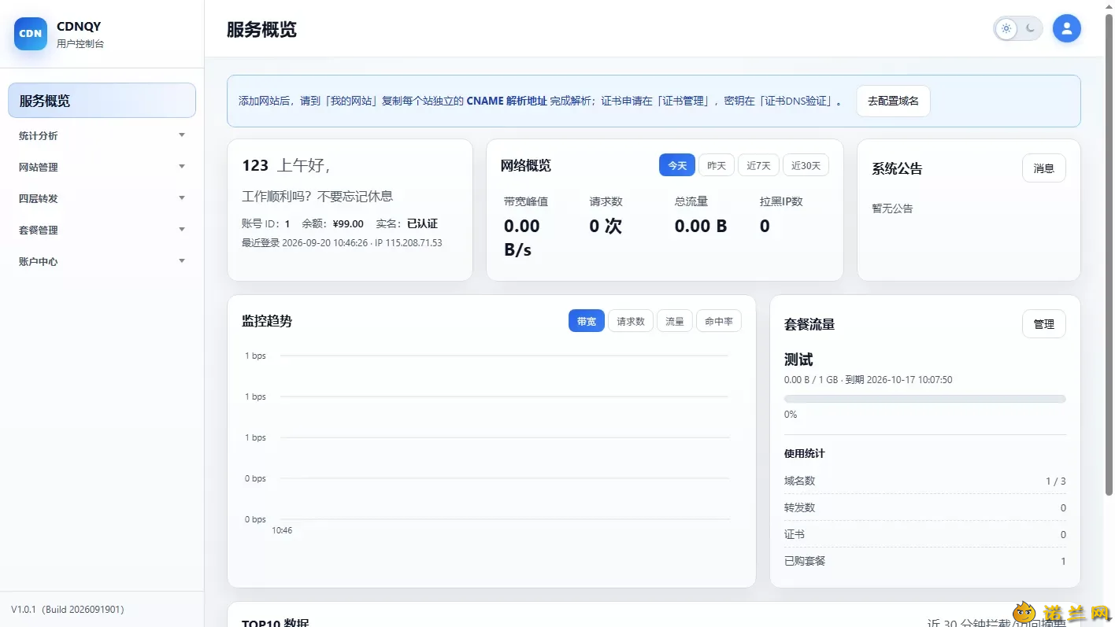Click the 暂无公告 announcement text

892,208
